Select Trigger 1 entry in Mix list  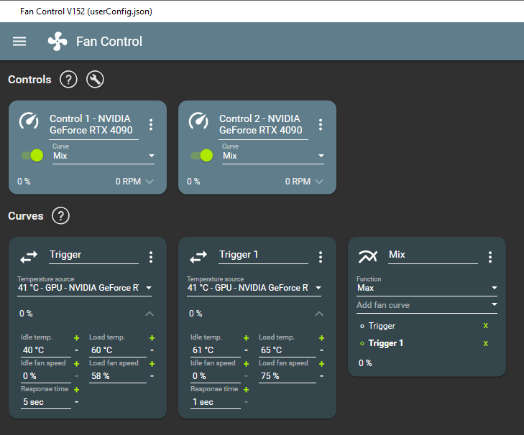[386, 343]
